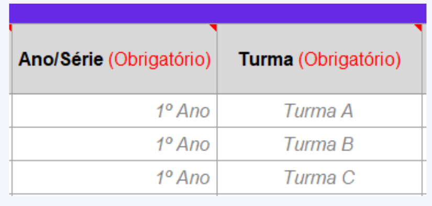Select the Ano/Série header cell
The height and width of the screenshot is (206, 432).
click(x=115, y=59)
